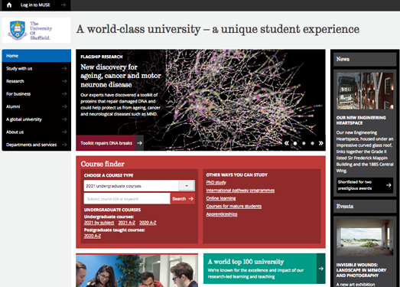Viewport: 400px width, 287px height.
Task: Select Home in the side menu
Action: click(x=37, y=56)
